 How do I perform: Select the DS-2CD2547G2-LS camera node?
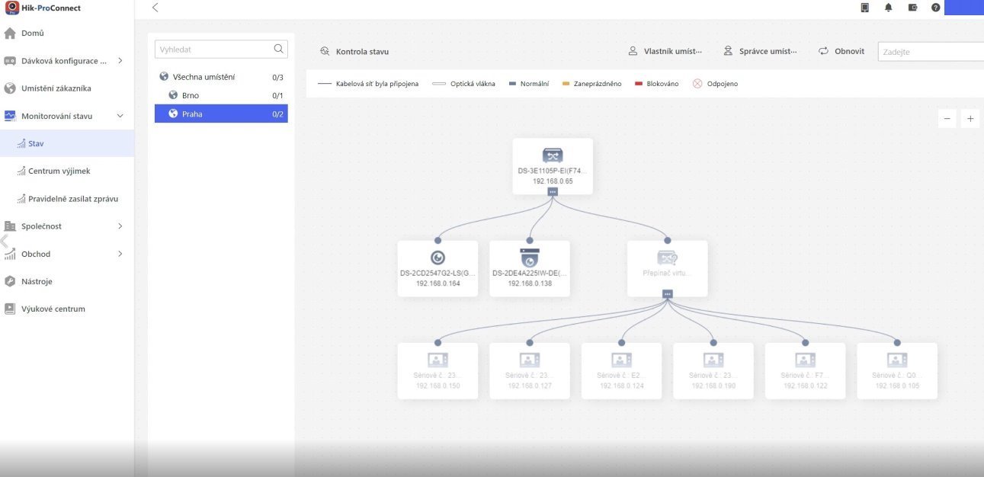click(438, 268)
